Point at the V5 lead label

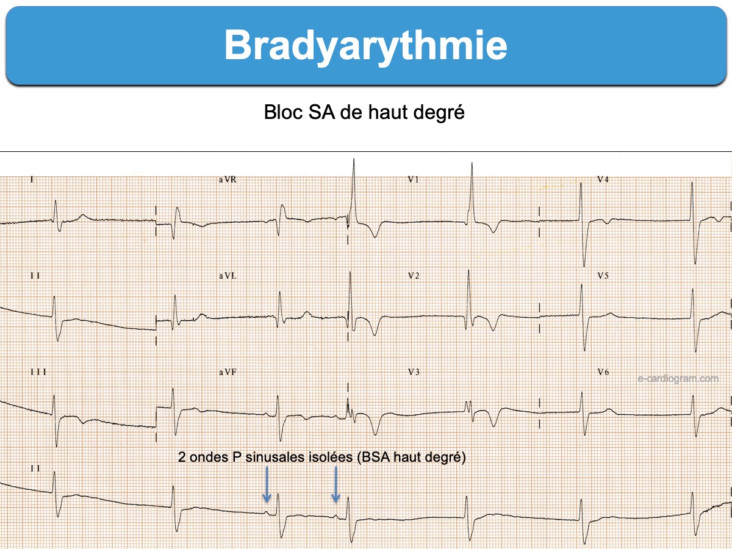603,276
